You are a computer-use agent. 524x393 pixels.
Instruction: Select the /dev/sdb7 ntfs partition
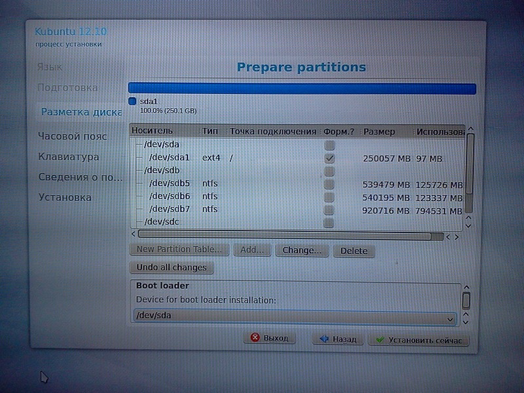click(297, 210)
